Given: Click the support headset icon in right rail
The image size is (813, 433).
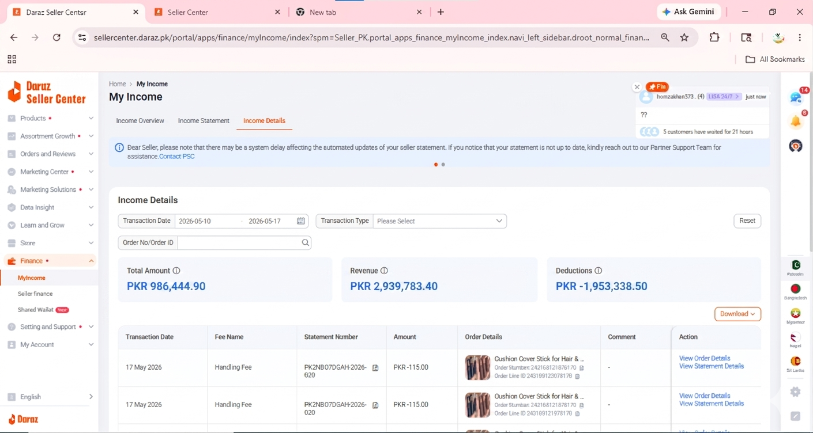Looking at the screenshot, I should tap(796, 146).
